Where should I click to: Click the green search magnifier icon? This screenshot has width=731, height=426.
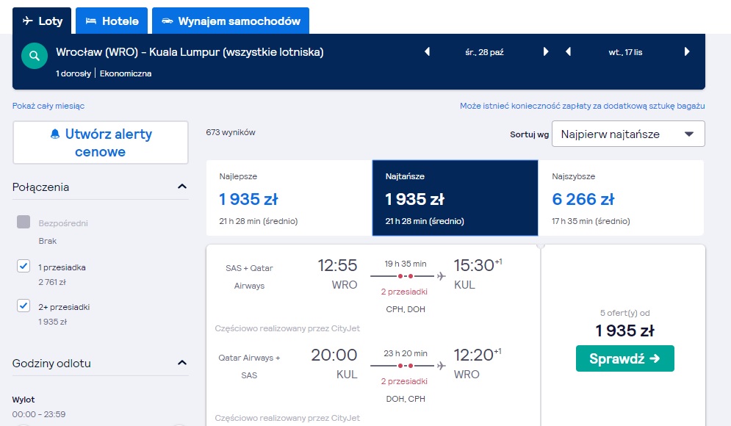click(34, 56)
